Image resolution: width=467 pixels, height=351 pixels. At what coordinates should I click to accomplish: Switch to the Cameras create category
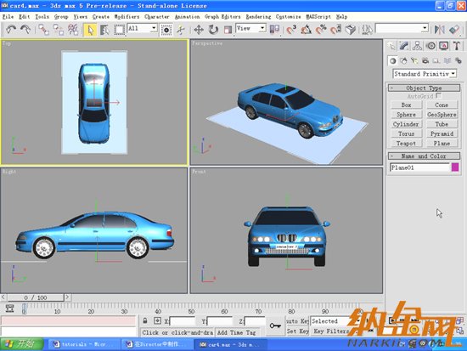point(425,61)
